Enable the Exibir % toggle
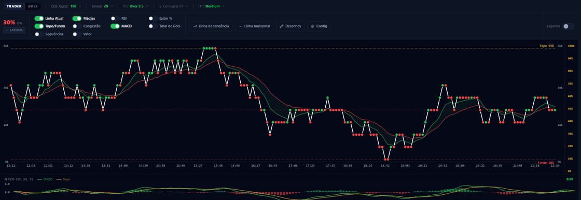Image resolution: width=581 pixels, height=200 pixels. coord(153,19)
